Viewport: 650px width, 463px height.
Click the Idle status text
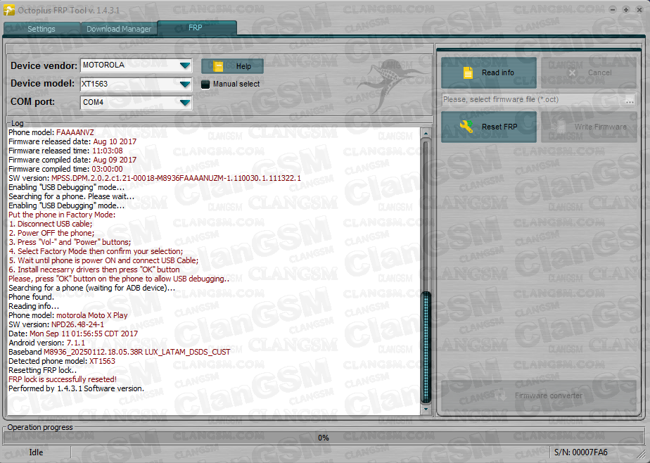36,452
